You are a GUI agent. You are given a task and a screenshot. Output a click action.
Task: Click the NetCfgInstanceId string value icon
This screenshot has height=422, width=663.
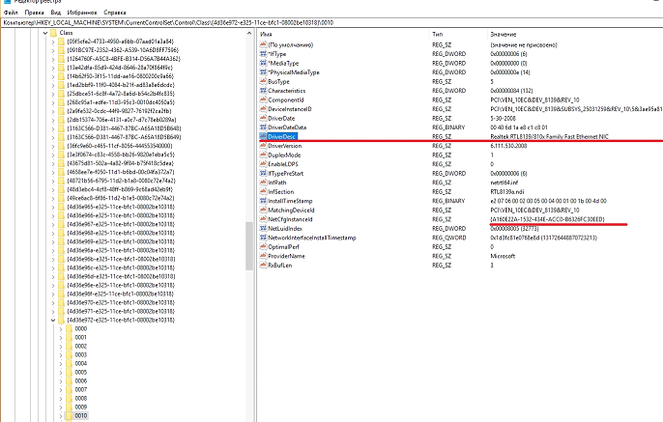click(262, 218)
